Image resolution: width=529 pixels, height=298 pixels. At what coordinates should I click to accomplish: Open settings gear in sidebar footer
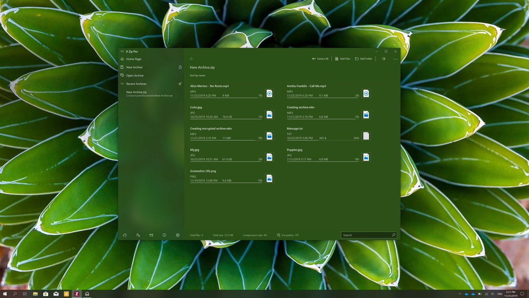[178, 235]
